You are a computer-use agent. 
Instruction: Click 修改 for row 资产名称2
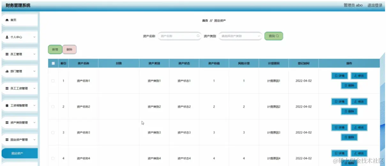click(359, 101)
